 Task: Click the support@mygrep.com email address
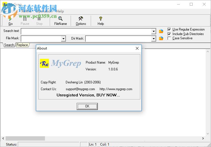80,89
